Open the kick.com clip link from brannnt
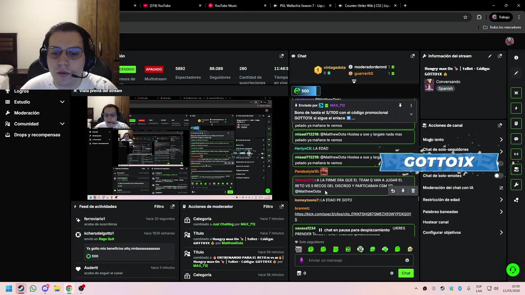 pyautogui.click(x=353, y=217)
